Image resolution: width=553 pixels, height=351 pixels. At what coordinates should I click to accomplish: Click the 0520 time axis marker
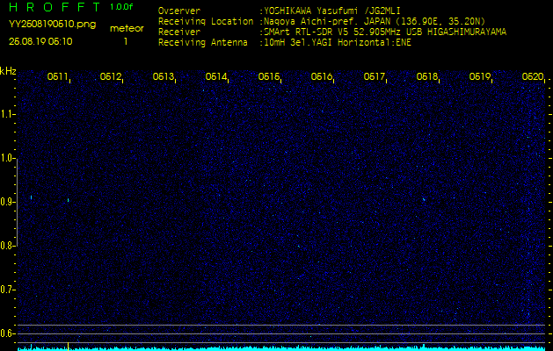click(533, 76)
